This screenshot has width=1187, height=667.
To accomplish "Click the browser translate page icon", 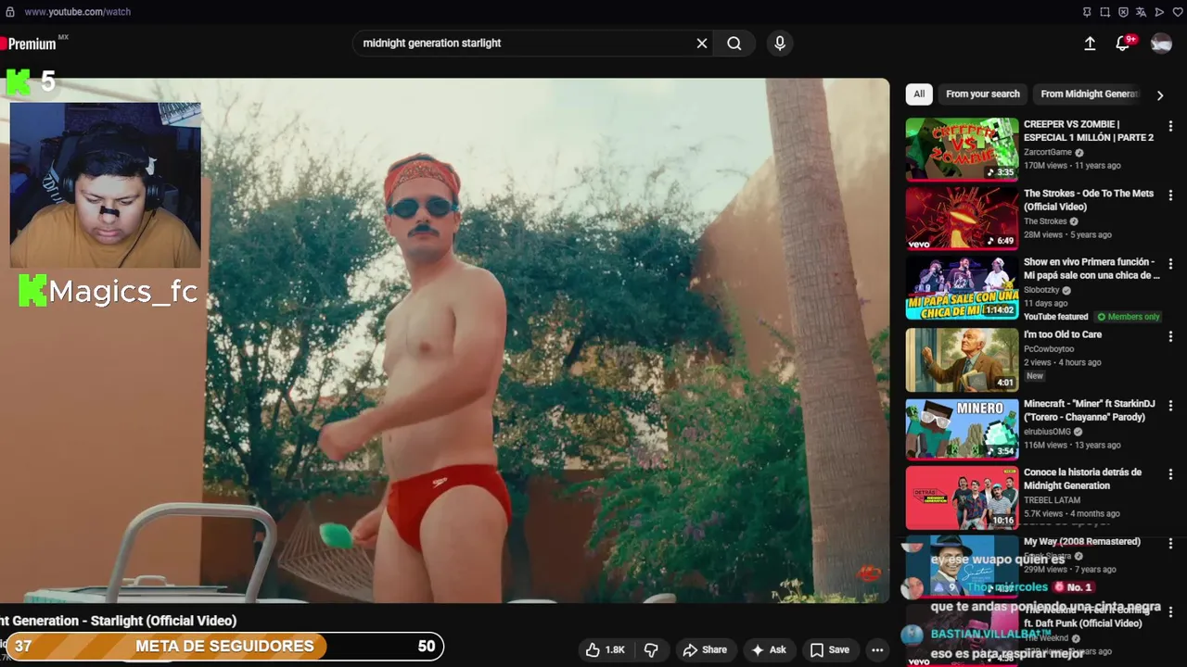I will pyautogui.click(x=1141, y=12).
